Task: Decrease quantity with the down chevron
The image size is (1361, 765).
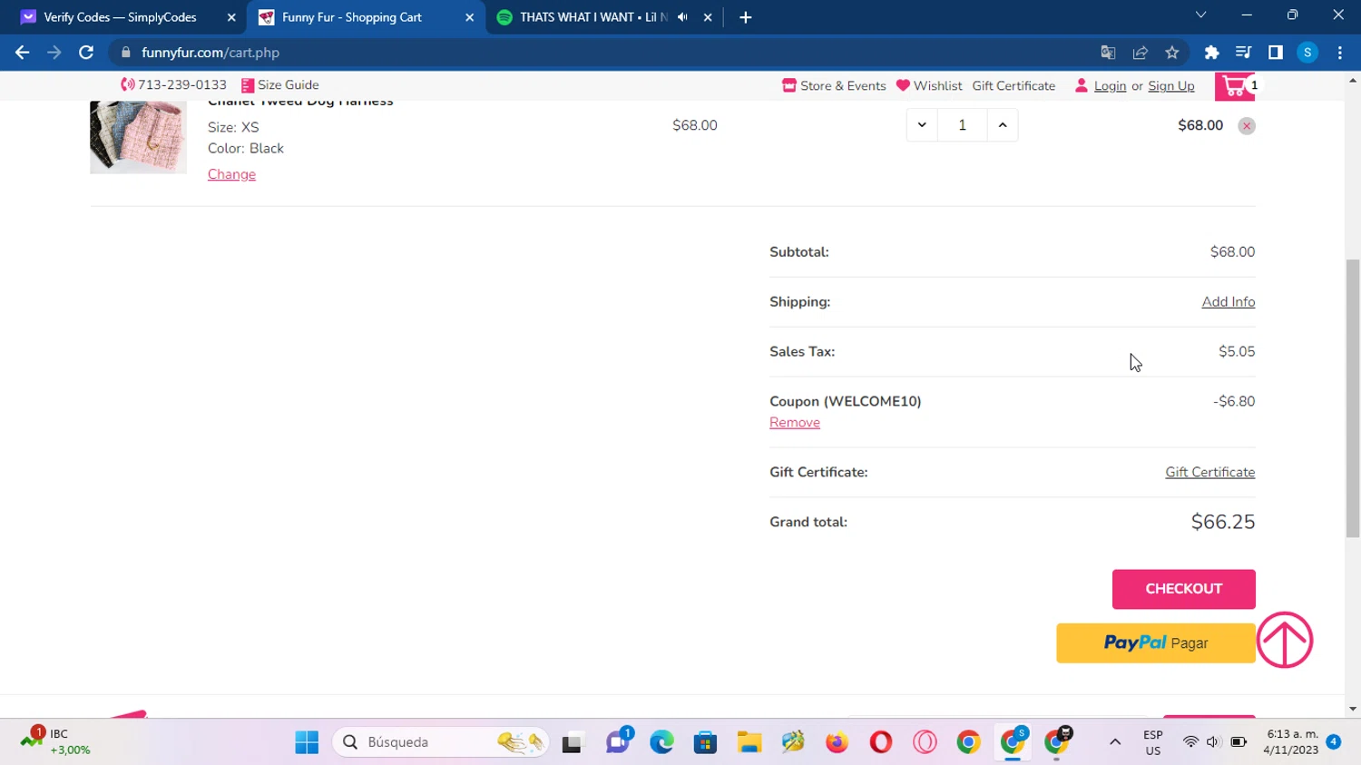Action: click(922, 125)
